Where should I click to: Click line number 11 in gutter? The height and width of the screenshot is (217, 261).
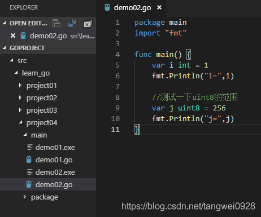coord(115,130)
